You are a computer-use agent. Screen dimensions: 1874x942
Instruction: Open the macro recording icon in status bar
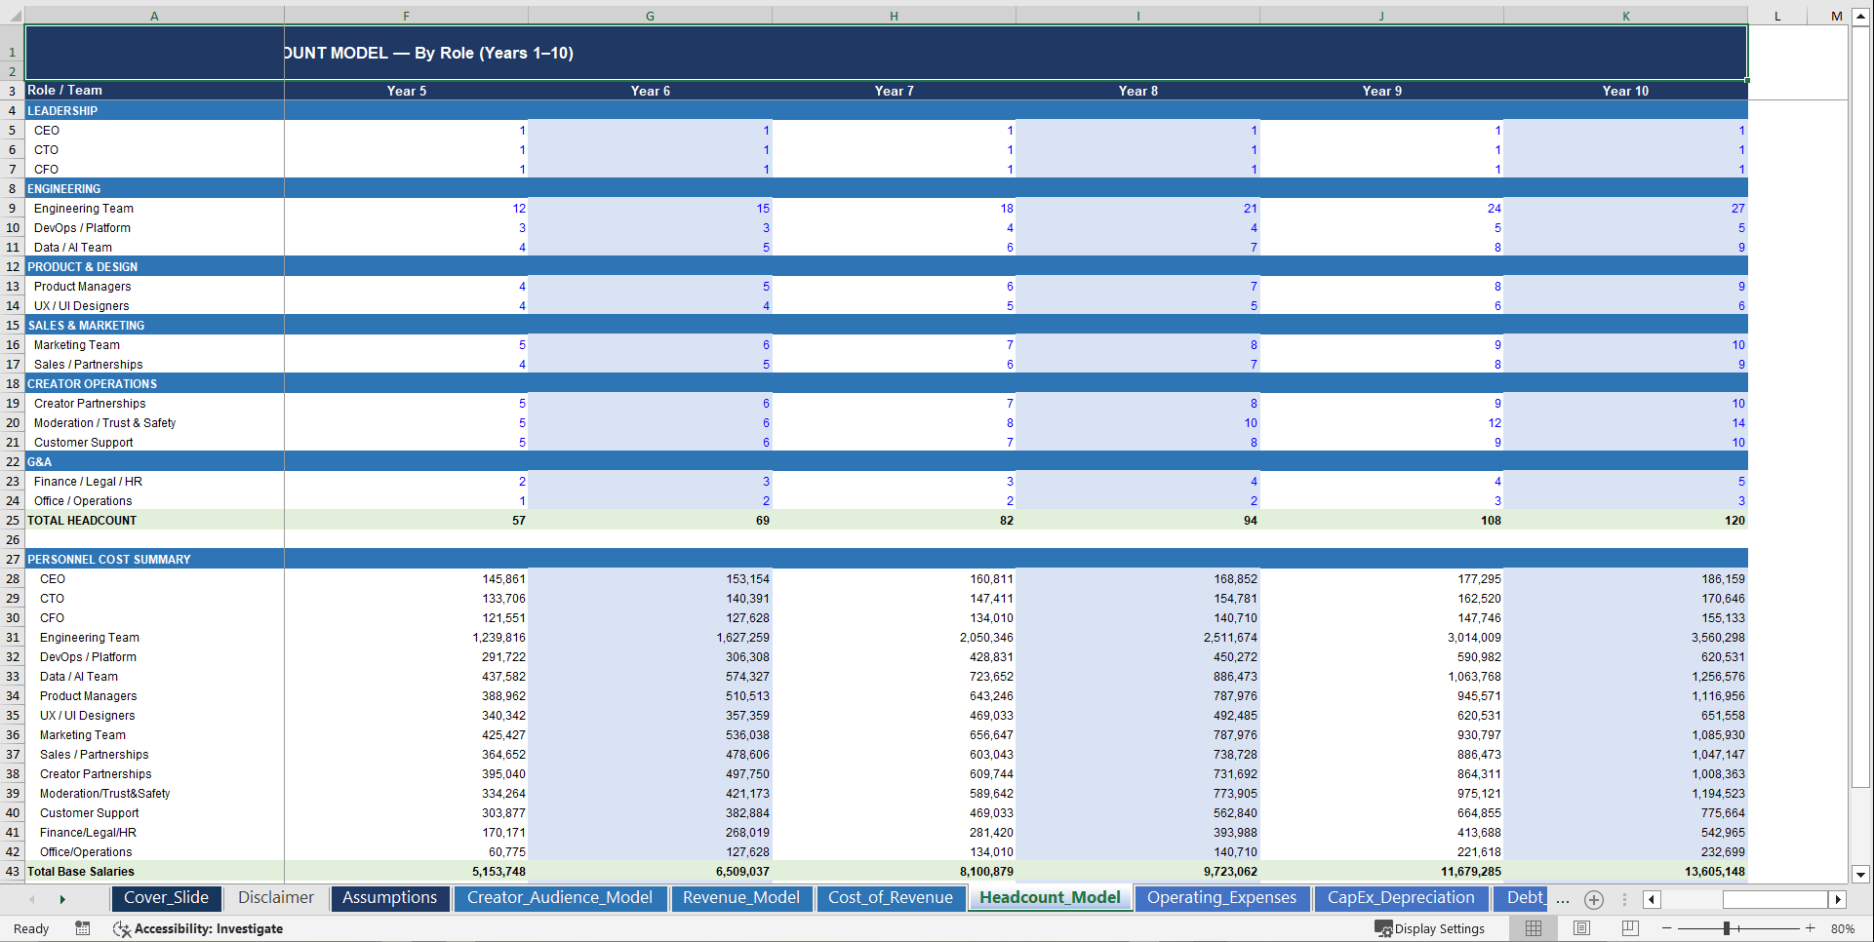coord(83,928)
